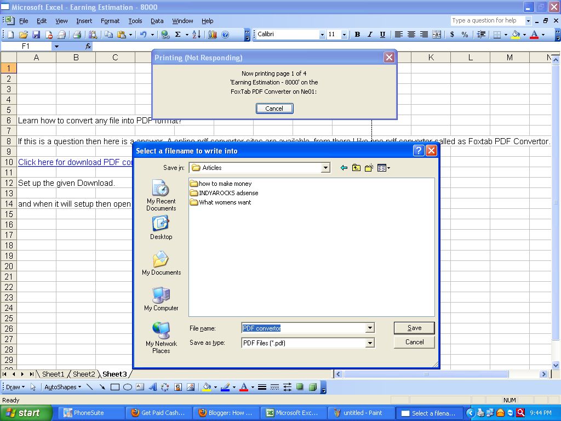This screenshot has height=421, width=561.
Task: Open the Excel Help icon
Action: (226, 34)
